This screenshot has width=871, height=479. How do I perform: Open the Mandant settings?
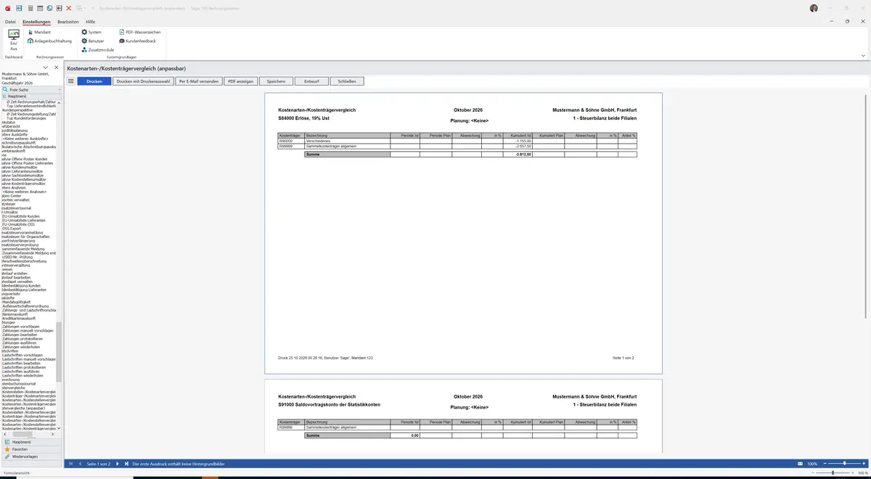pyautogui.click(x=39, y=32)
